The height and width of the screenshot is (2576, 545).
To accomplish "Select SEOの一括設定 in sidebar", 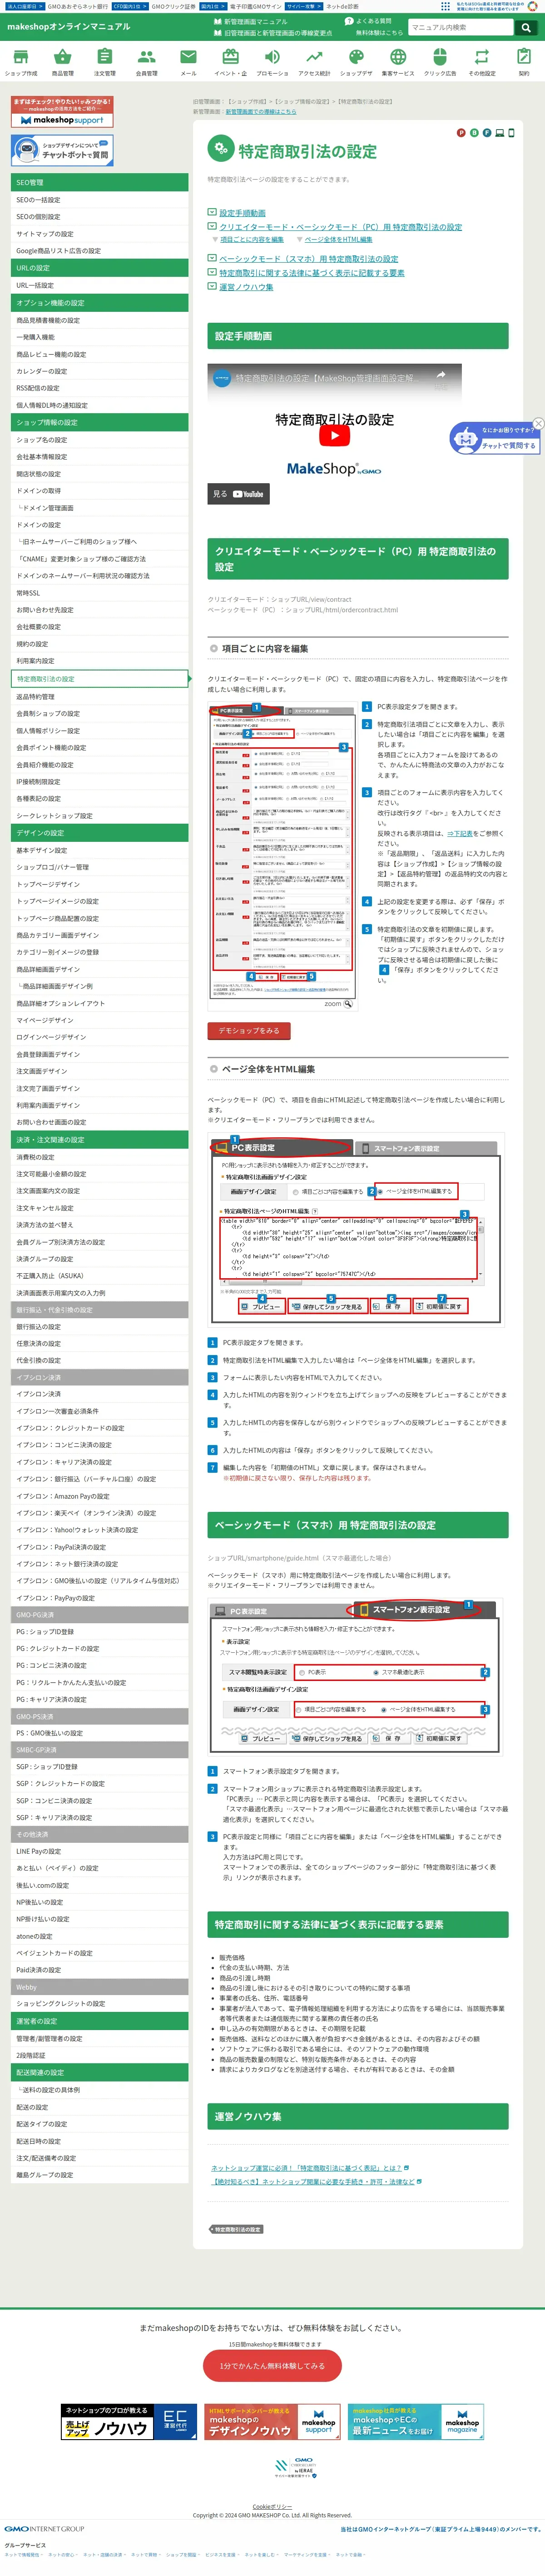I will click(x=99, y=200).
